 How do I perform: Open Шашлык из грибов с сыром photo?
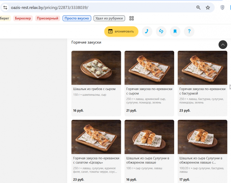click(96, 68)
